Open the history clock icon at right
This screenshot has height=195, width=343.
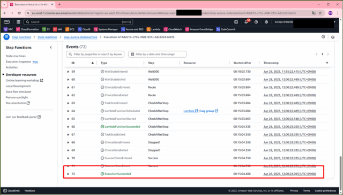[x=333, y=37]
